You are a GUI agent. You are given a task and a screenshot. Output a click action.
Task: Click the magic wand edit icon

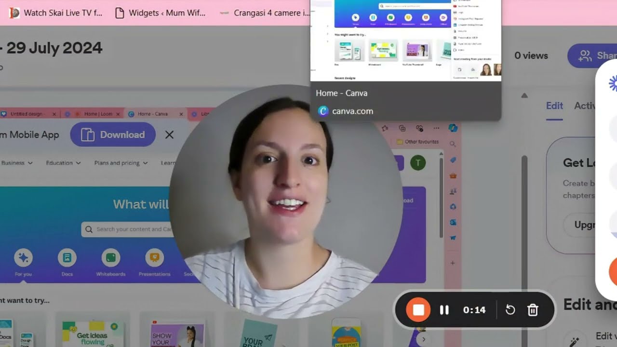(x=574, y=341)
